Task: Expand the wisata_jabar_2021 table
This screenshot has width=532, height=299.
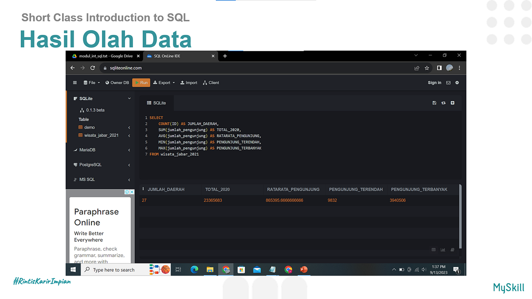Action: (129, 135)
